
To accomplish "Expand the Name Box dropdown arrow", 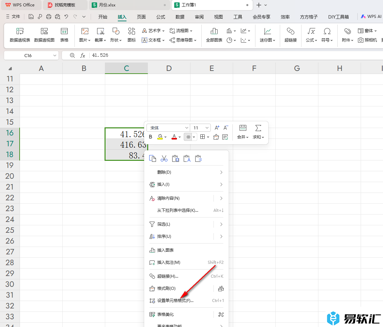I will (x=55, y=55).
